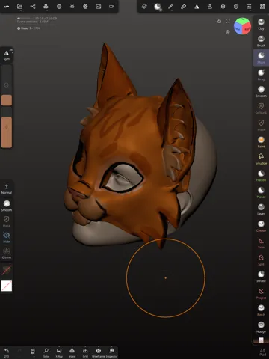Open the Painting pencil menu

click(x=184, y=7)
